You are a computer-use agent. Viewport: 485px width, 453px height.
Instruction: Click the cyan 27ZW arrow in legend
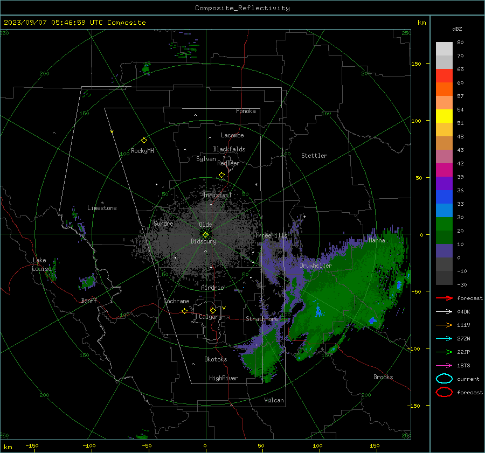[x=444, y=339]
